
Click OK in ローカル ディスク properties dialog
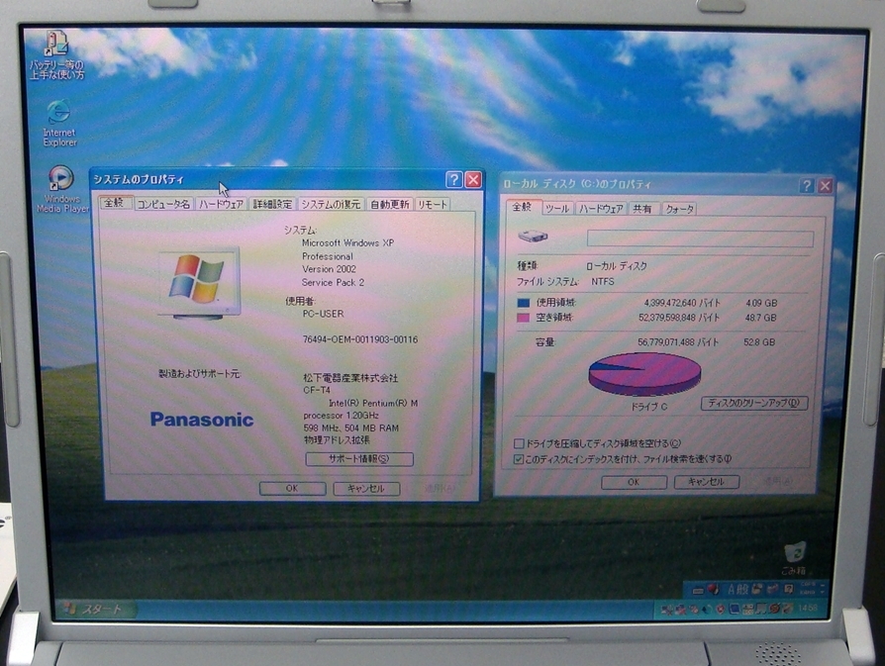(x=634, y=482)
